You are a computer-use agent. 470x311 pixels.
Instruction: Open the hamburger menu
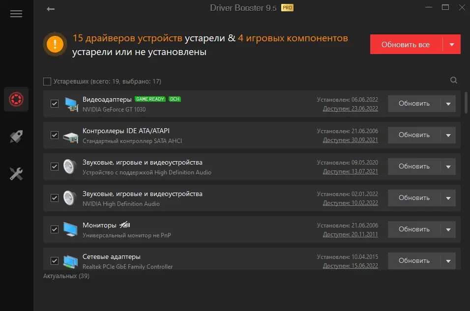16,14
